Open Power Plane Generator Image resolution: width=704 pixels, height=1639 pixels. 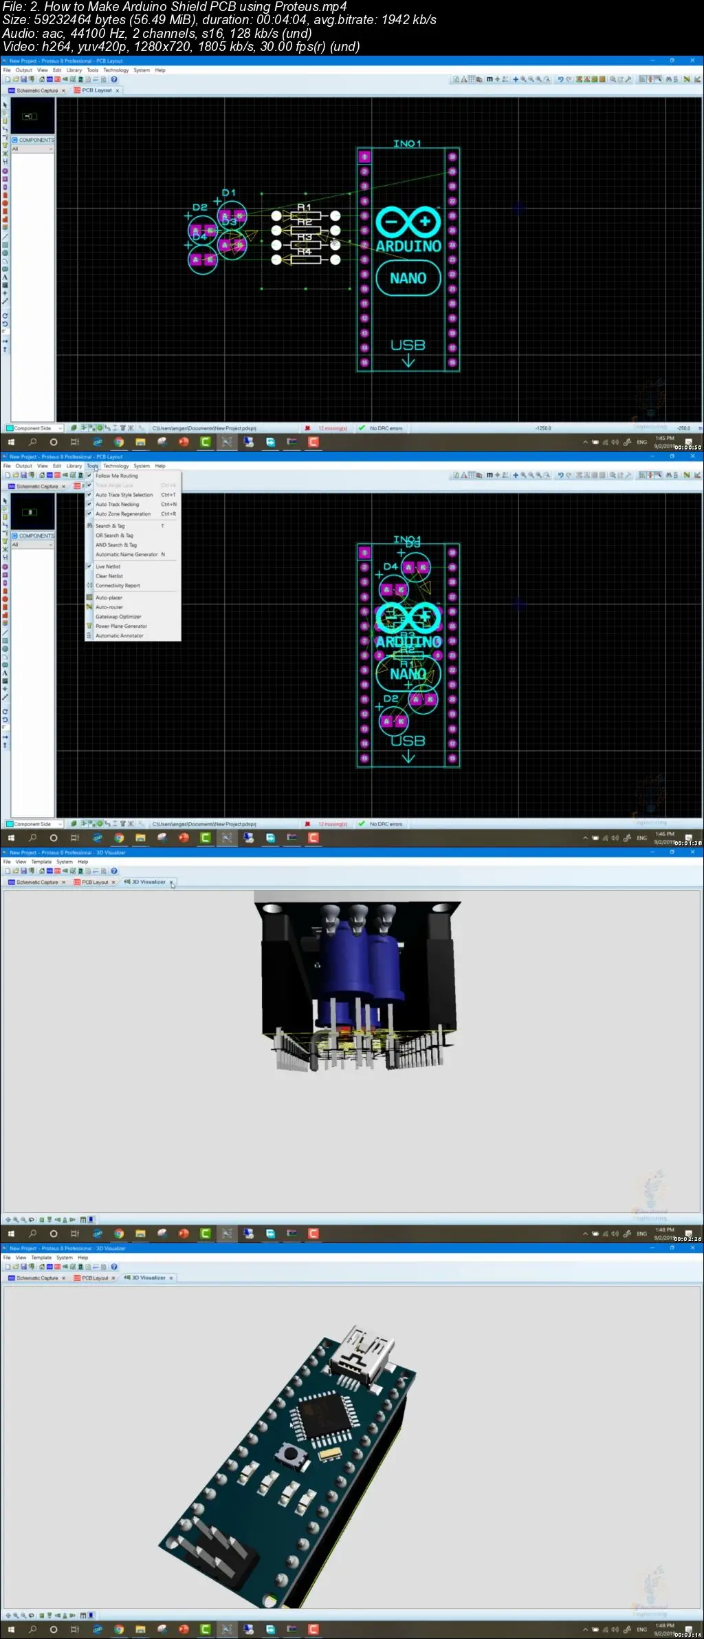pyautogui.click(x=133, y=626)
